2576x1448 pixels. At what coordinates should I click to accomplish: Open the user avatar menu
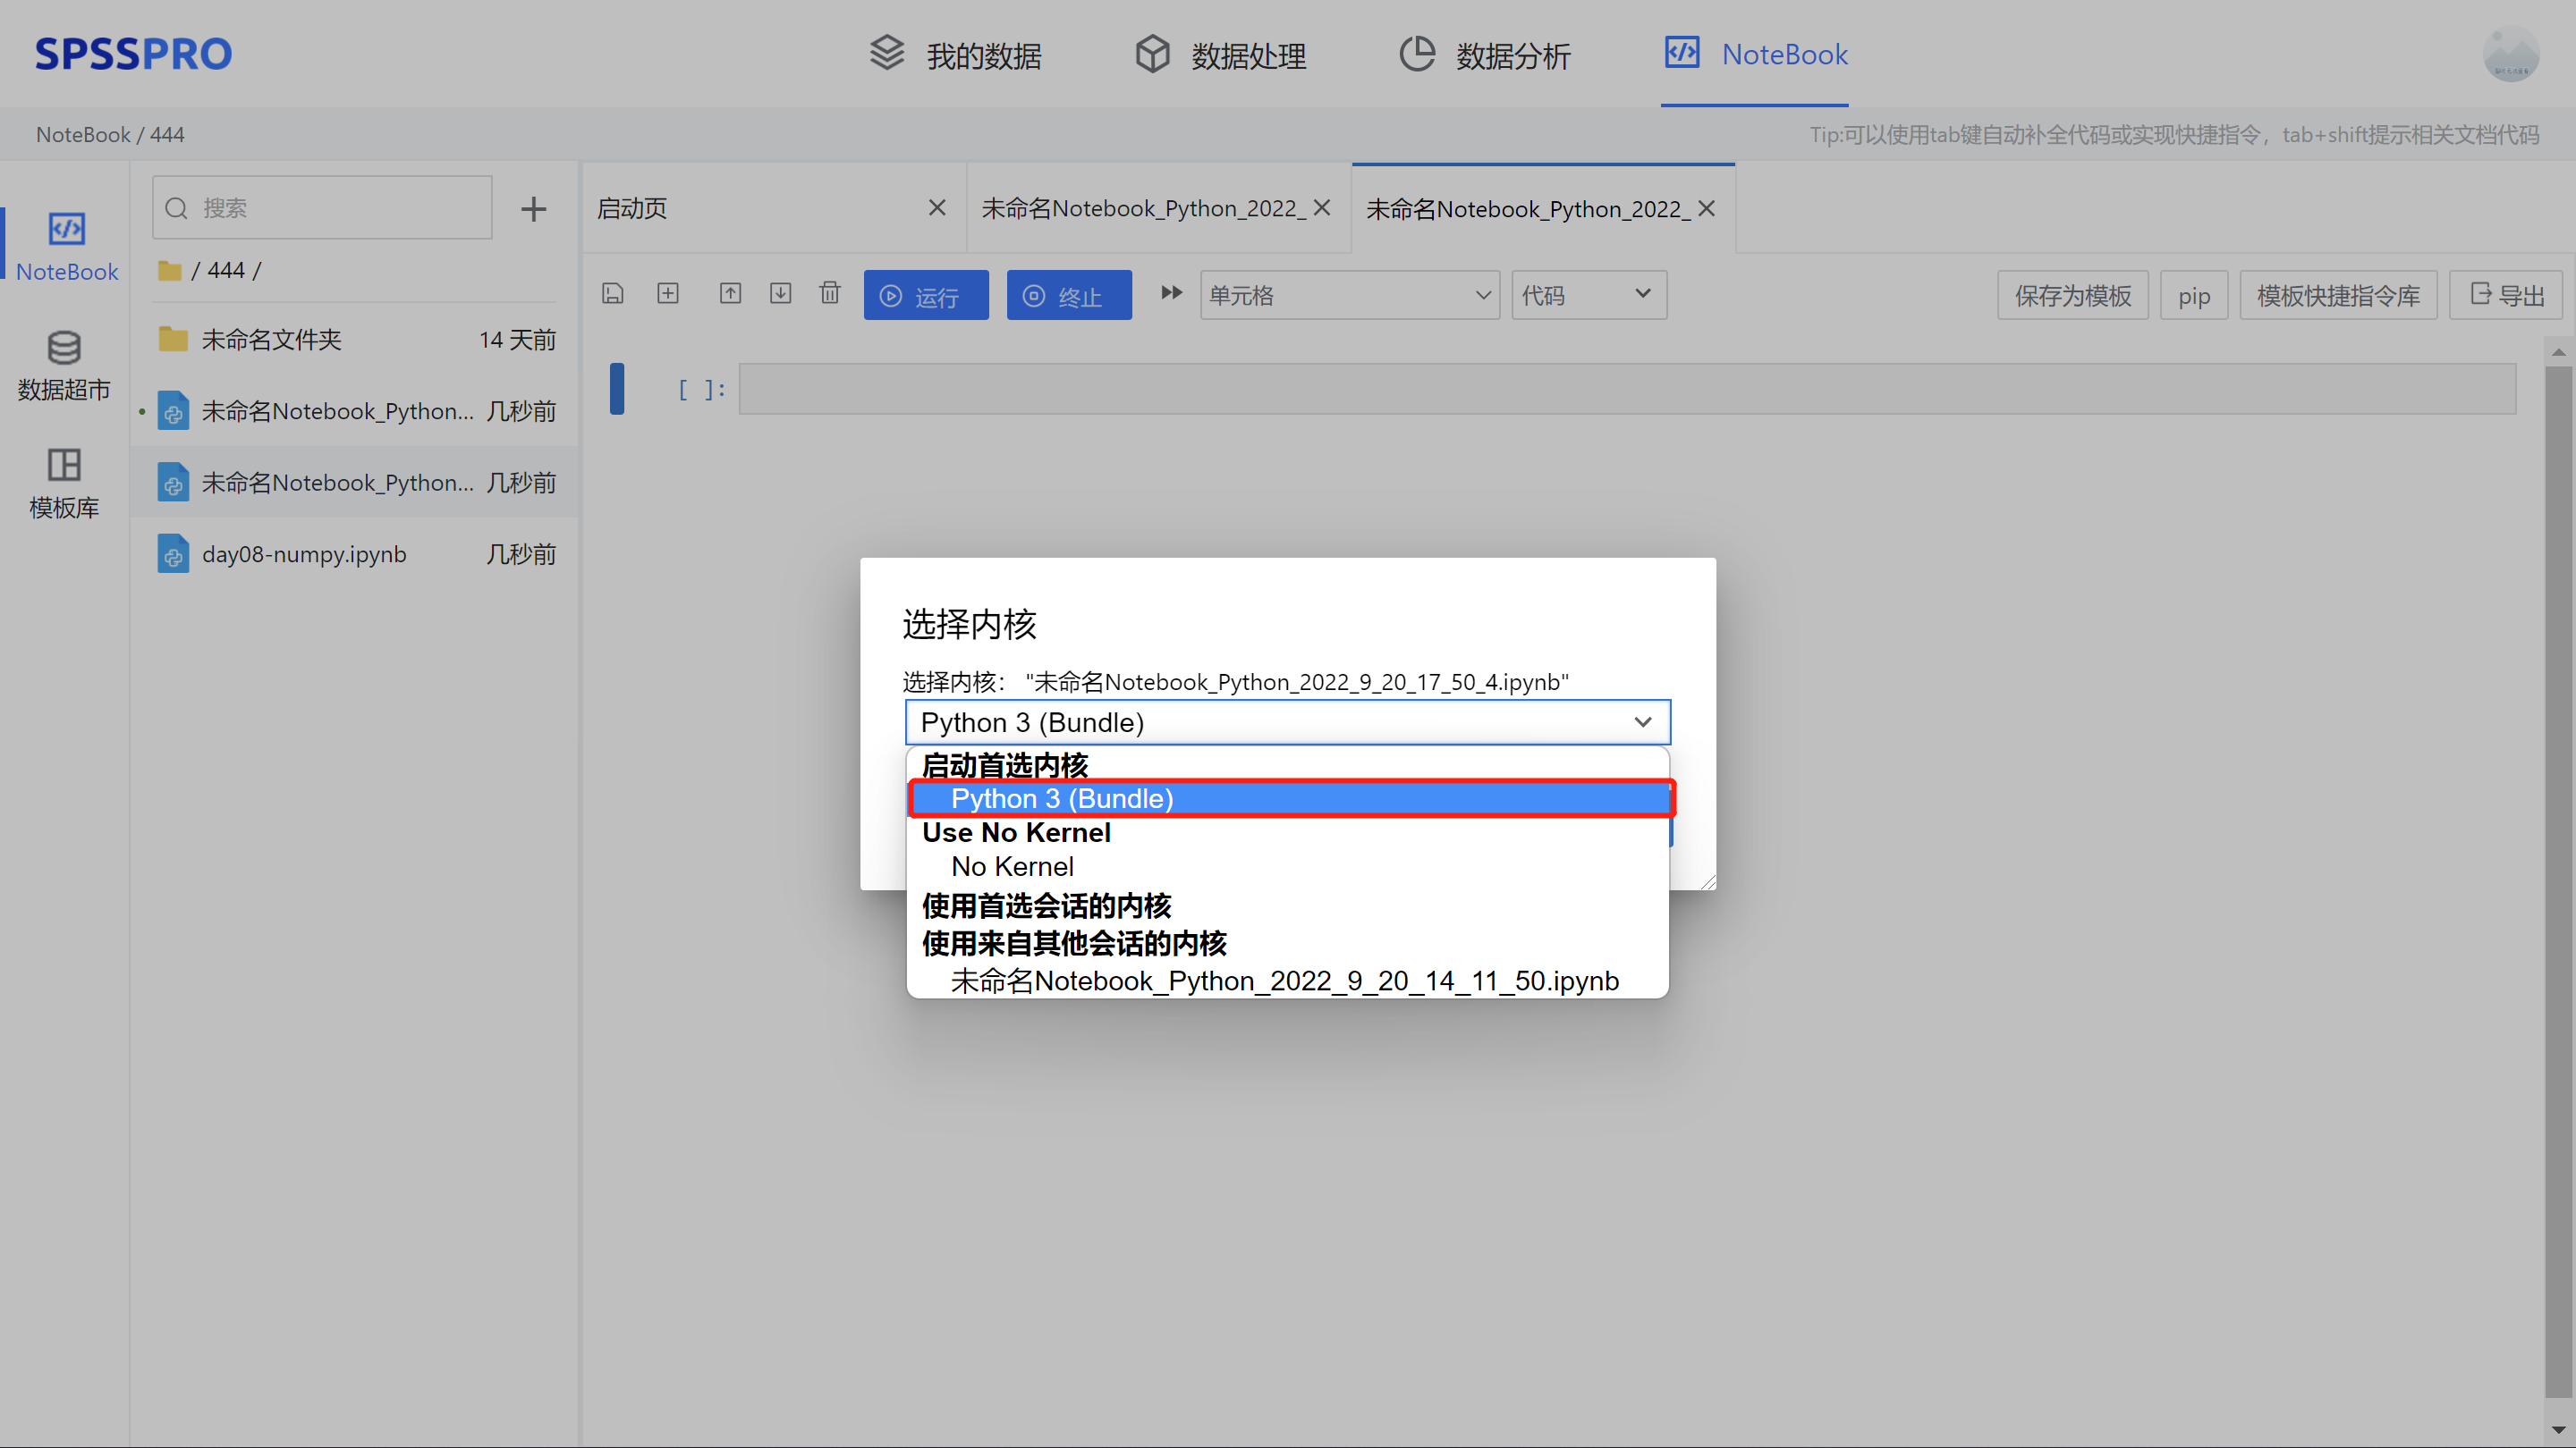(x=2510, y=55)
